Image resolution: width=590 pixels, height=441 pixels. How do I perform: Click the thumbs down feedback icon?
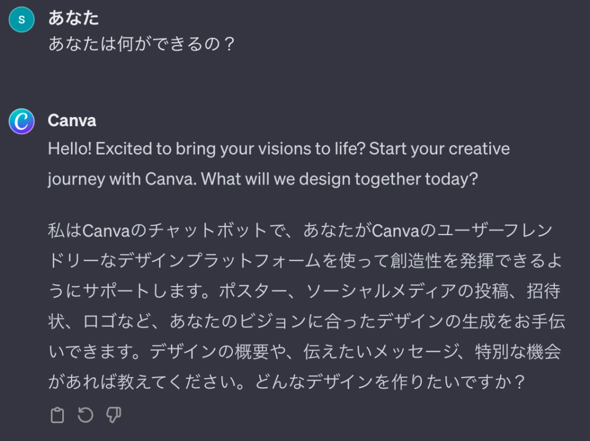(x=114, y=415)
